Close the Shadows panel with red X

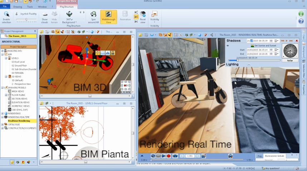click(x=297, y=41)
